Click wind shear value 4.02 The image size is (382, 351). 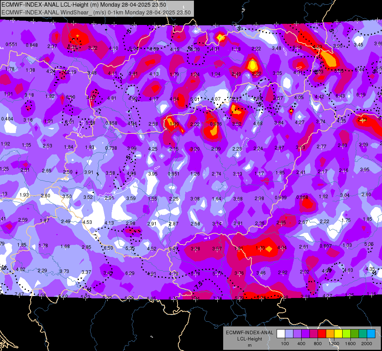click(20, 269)
